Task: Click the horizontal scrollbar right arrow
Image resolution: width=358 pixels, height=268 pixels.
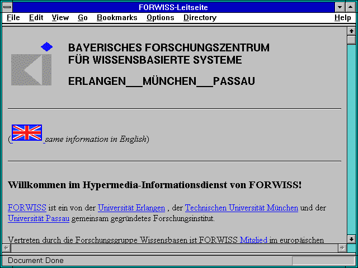Action: (x=342, y=248)
